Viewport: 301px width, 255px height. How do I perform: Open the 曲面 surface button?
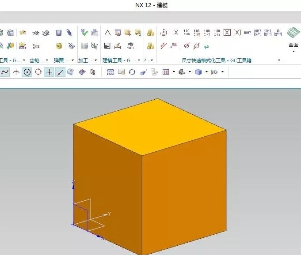coord(293,37)
